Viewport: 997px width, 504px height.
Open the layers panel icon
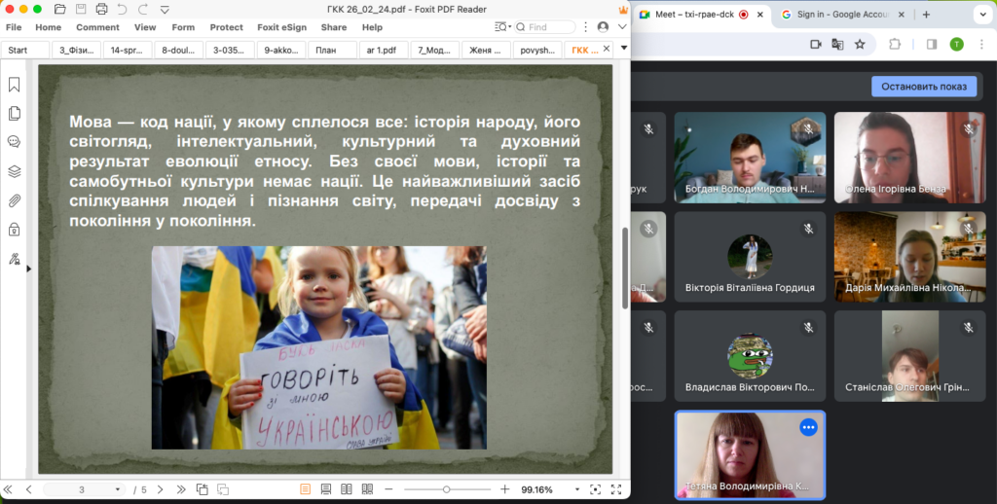click(15, 171)
